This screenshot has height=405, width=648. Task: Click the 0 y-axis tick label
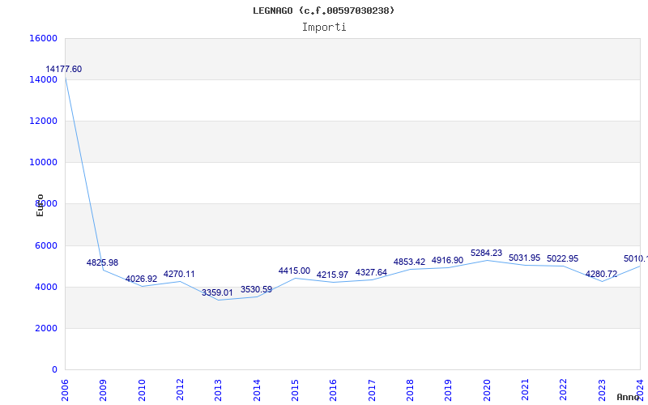point(54,370)
